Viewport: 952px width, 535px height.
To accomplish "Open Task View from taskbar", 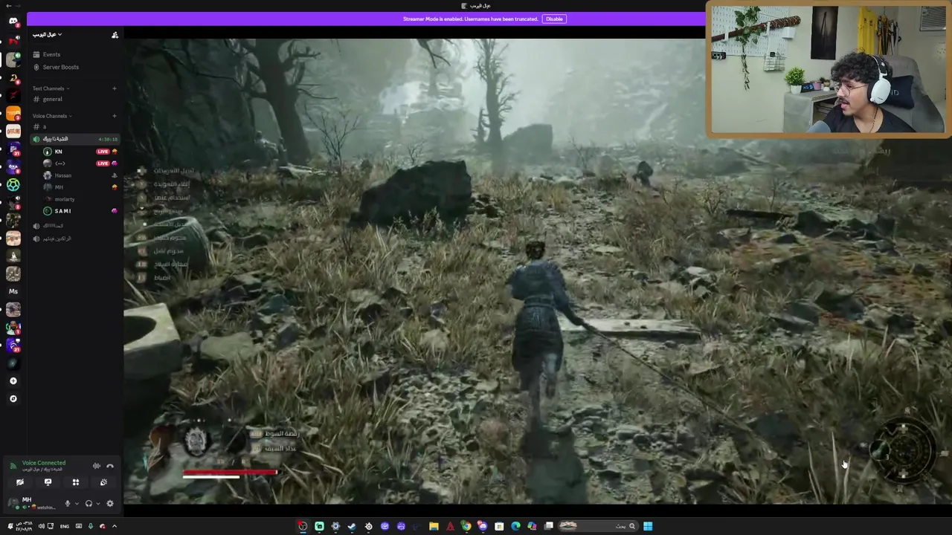I will (548, 526).
